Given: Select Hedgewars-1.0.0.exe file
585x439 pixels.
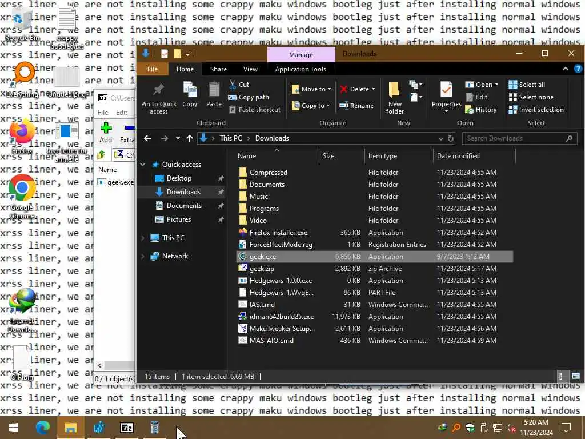Looking at the screenshot, I should pos(281,280).
